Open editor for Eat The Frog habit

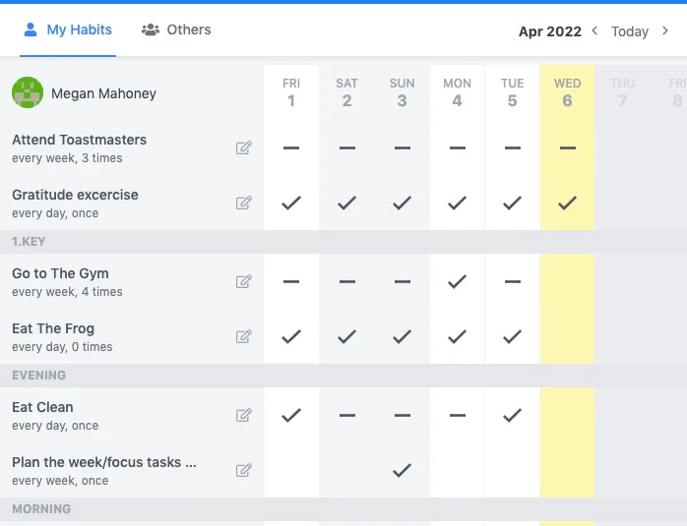pos(243,337)
